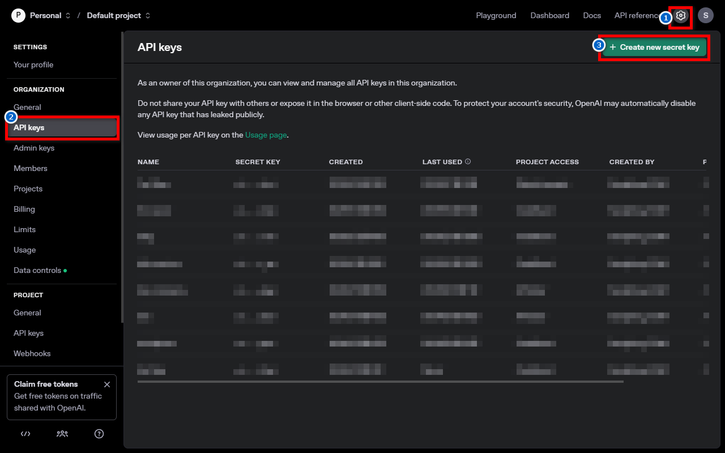Click the LAST USED column header

tap(442, 162)
